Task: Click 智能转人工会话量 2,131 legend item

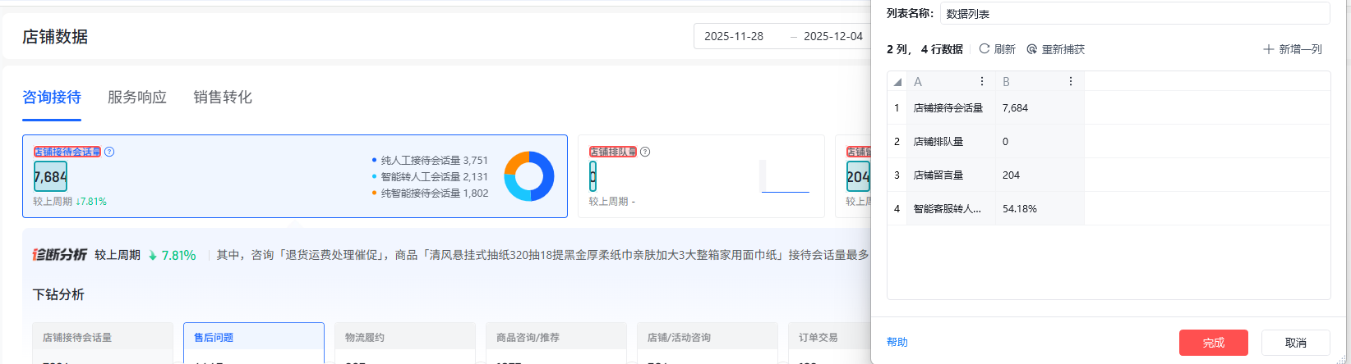Action: coord(430,176)
